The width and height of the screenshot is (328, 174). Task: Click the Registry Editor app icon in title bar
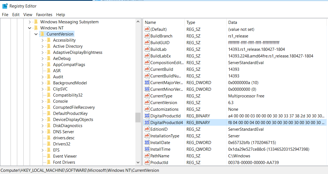tap(5, 6)
